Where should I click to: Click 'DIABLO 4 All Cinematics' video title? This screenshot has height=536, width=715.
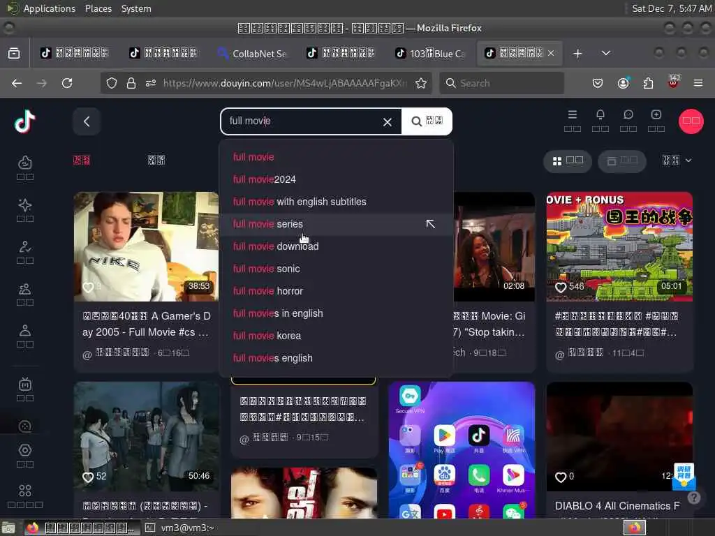(617, 506)
